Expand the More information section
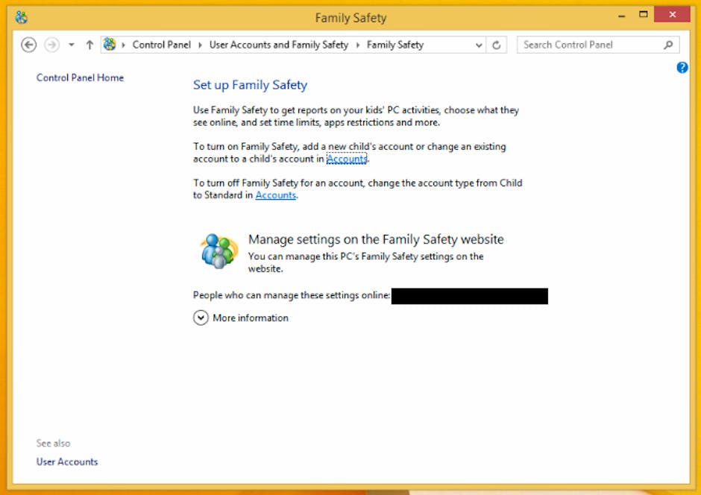 click(x=201, y=318)
